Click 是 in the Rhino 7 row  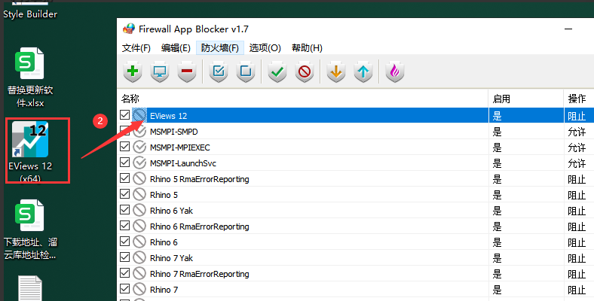click(x=497, y=290)
